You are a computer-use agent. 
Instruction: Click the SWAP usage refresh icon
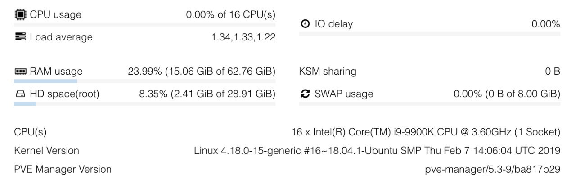click(305, 94)
